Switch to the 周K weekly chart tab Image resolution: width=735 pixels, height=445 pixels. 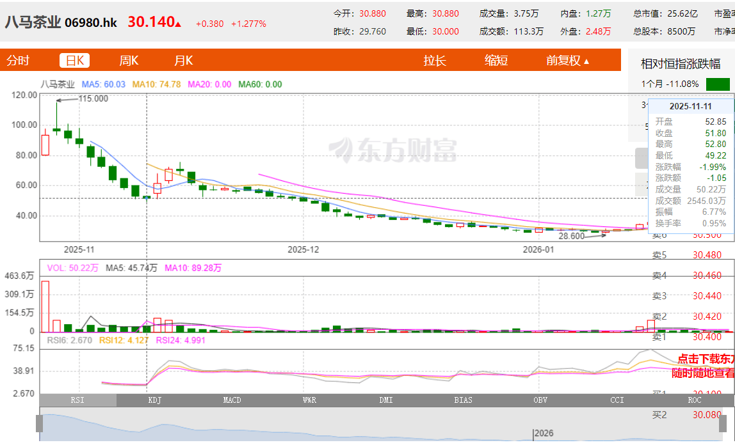129,60
